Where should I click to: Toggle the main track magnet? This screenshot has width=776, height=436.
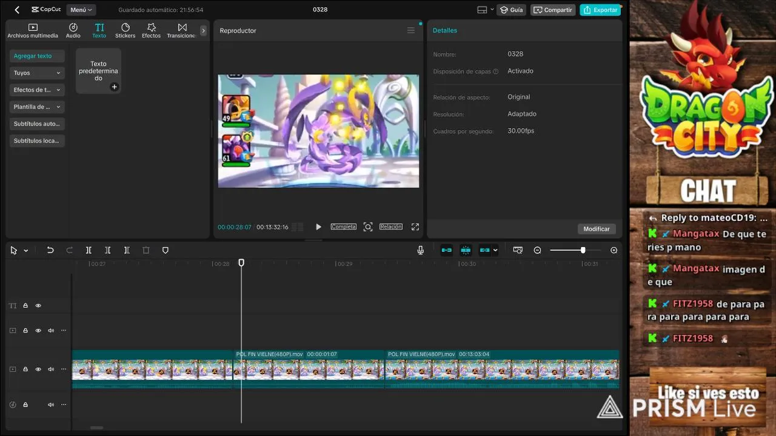point(447,250)
